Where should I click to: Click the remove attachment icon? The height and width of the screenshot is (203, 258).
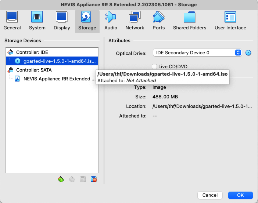coord(94,179)
